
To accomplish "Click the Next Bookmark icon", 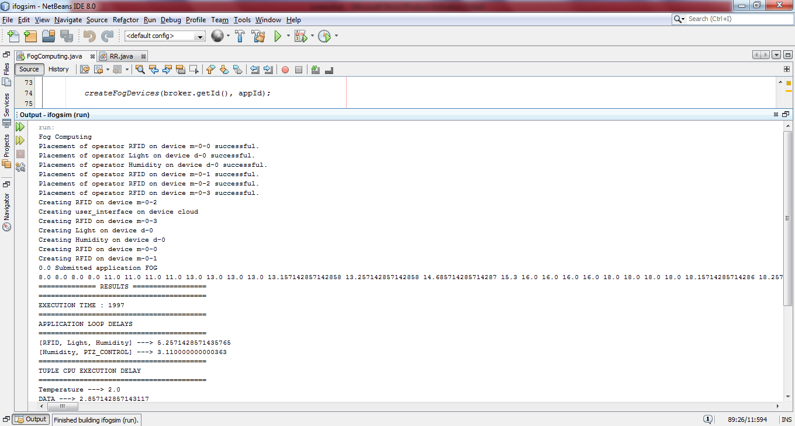I will pyautogui.click(x=224, y=70).
